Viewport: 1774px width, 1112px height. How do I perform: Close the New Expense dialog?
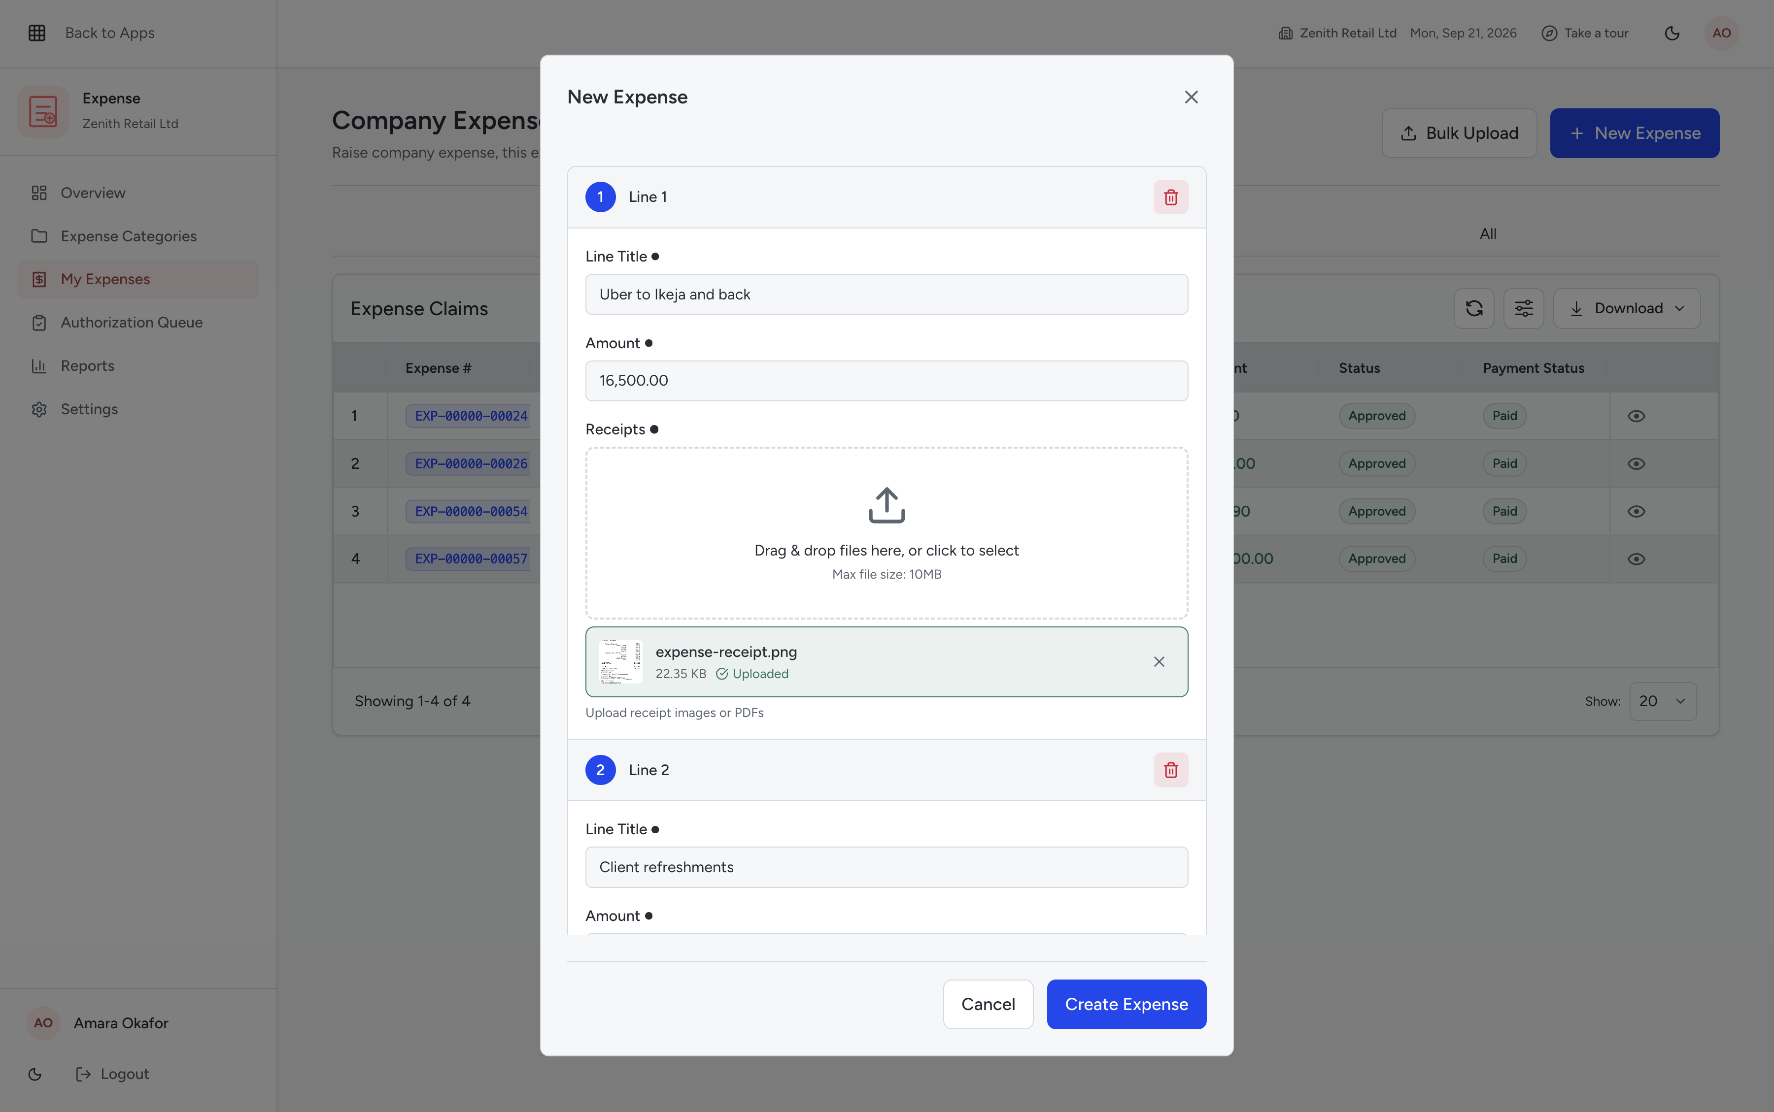click(x=1191, y=97)
